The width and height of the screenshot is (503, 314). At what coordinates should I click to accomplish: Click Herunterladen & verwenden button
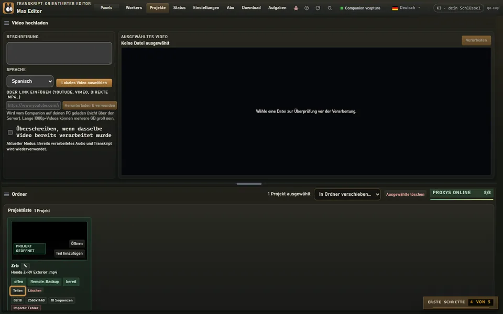(x=90, y=105)
